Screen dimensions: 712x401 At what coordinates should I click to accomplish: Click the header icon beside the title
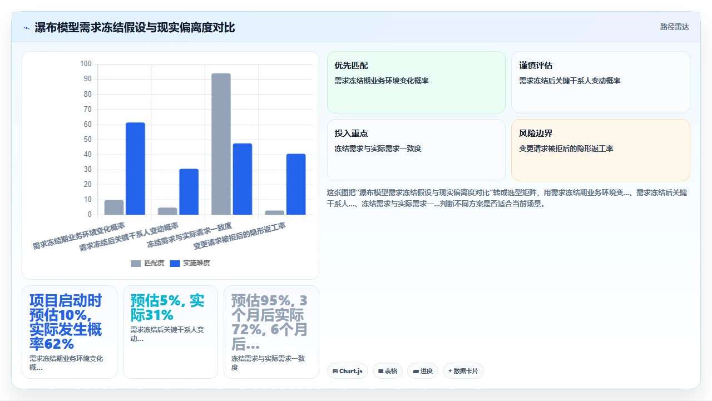point(26,27)
